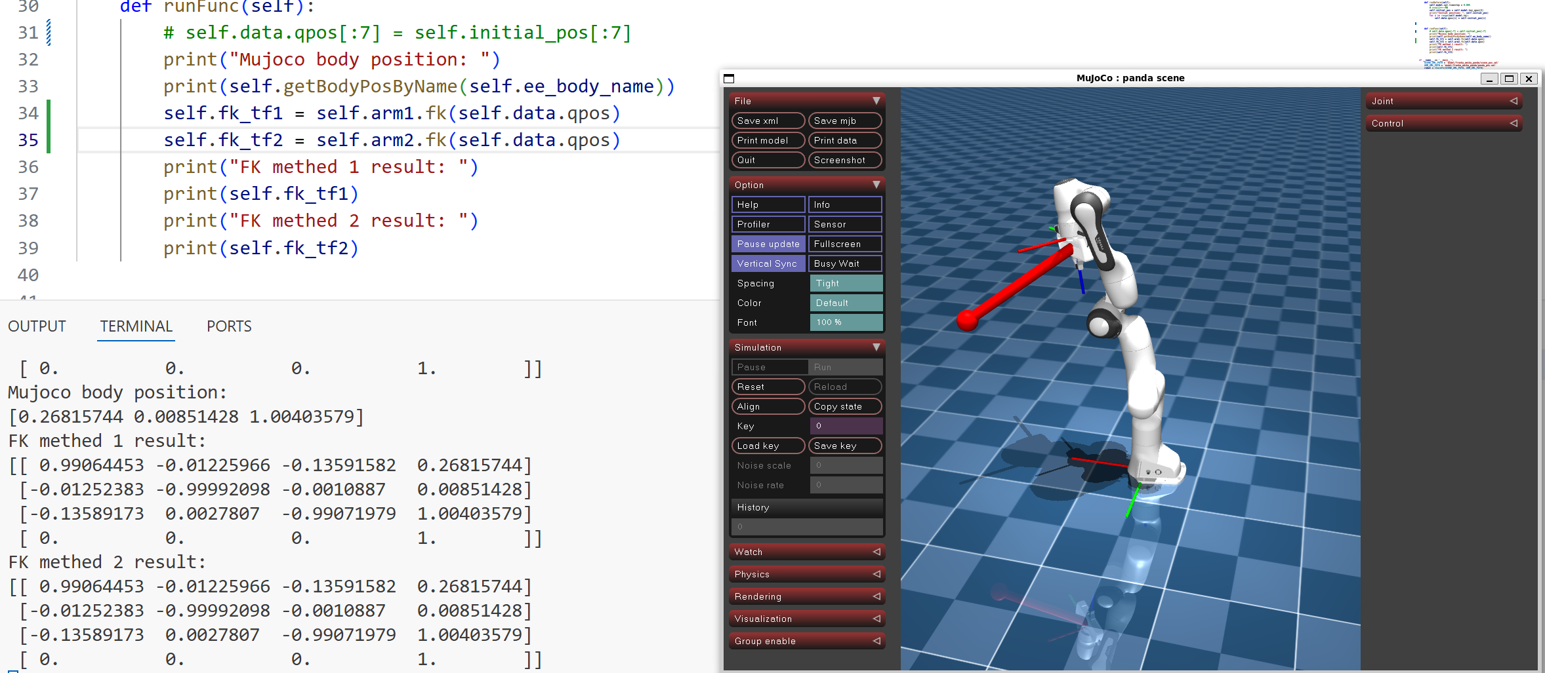Image resolution: width=1545 pixels, height=673 pixels.
Task: Click the MuJoCo window menu icon
Action: tap(729, 79)
